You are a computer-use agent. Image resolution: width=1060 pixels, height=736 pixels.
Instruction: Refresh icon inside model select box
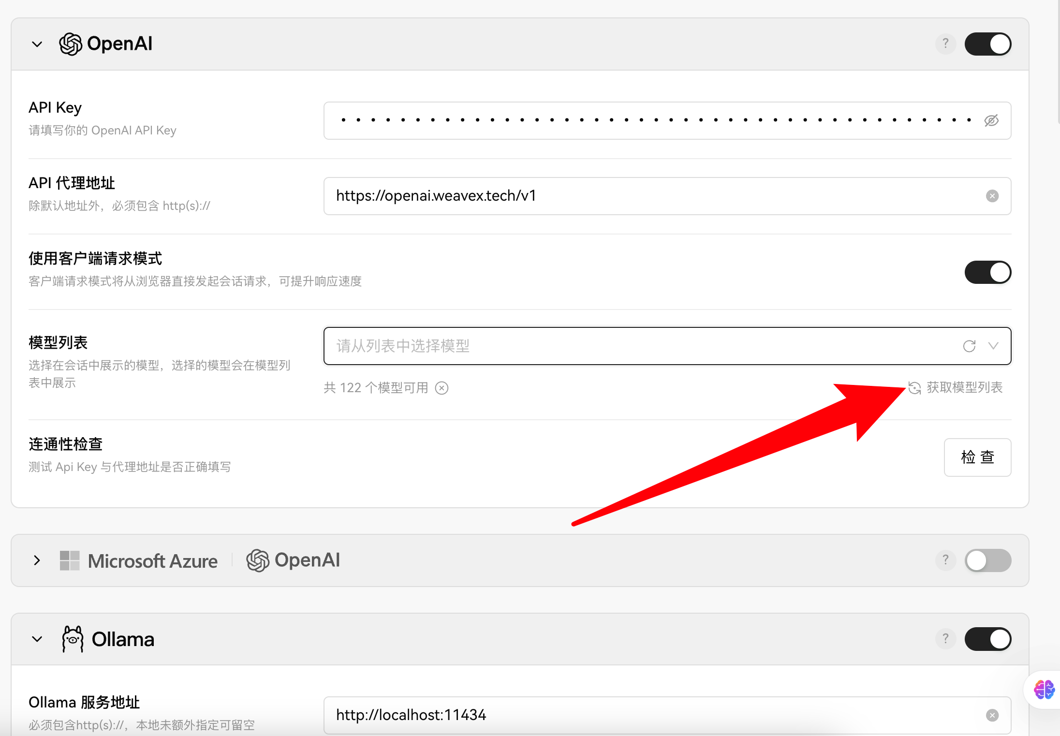point(969,346)
